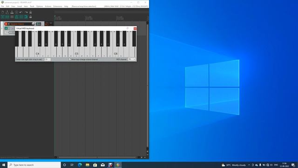This screenshot has height=168, width=298.
Task: Open the View menu
Action: [13, 6]
